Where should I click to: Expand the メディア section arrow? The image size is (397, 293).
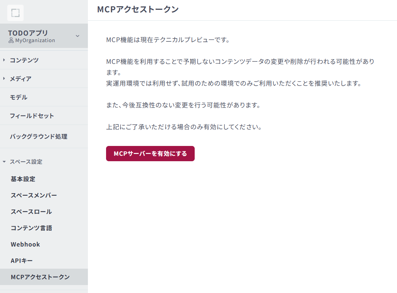coord(4,78)
